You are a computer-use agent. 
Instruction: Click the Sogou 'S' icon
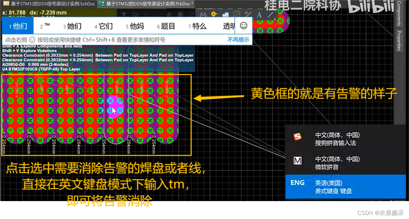click(x=297, y=137)
